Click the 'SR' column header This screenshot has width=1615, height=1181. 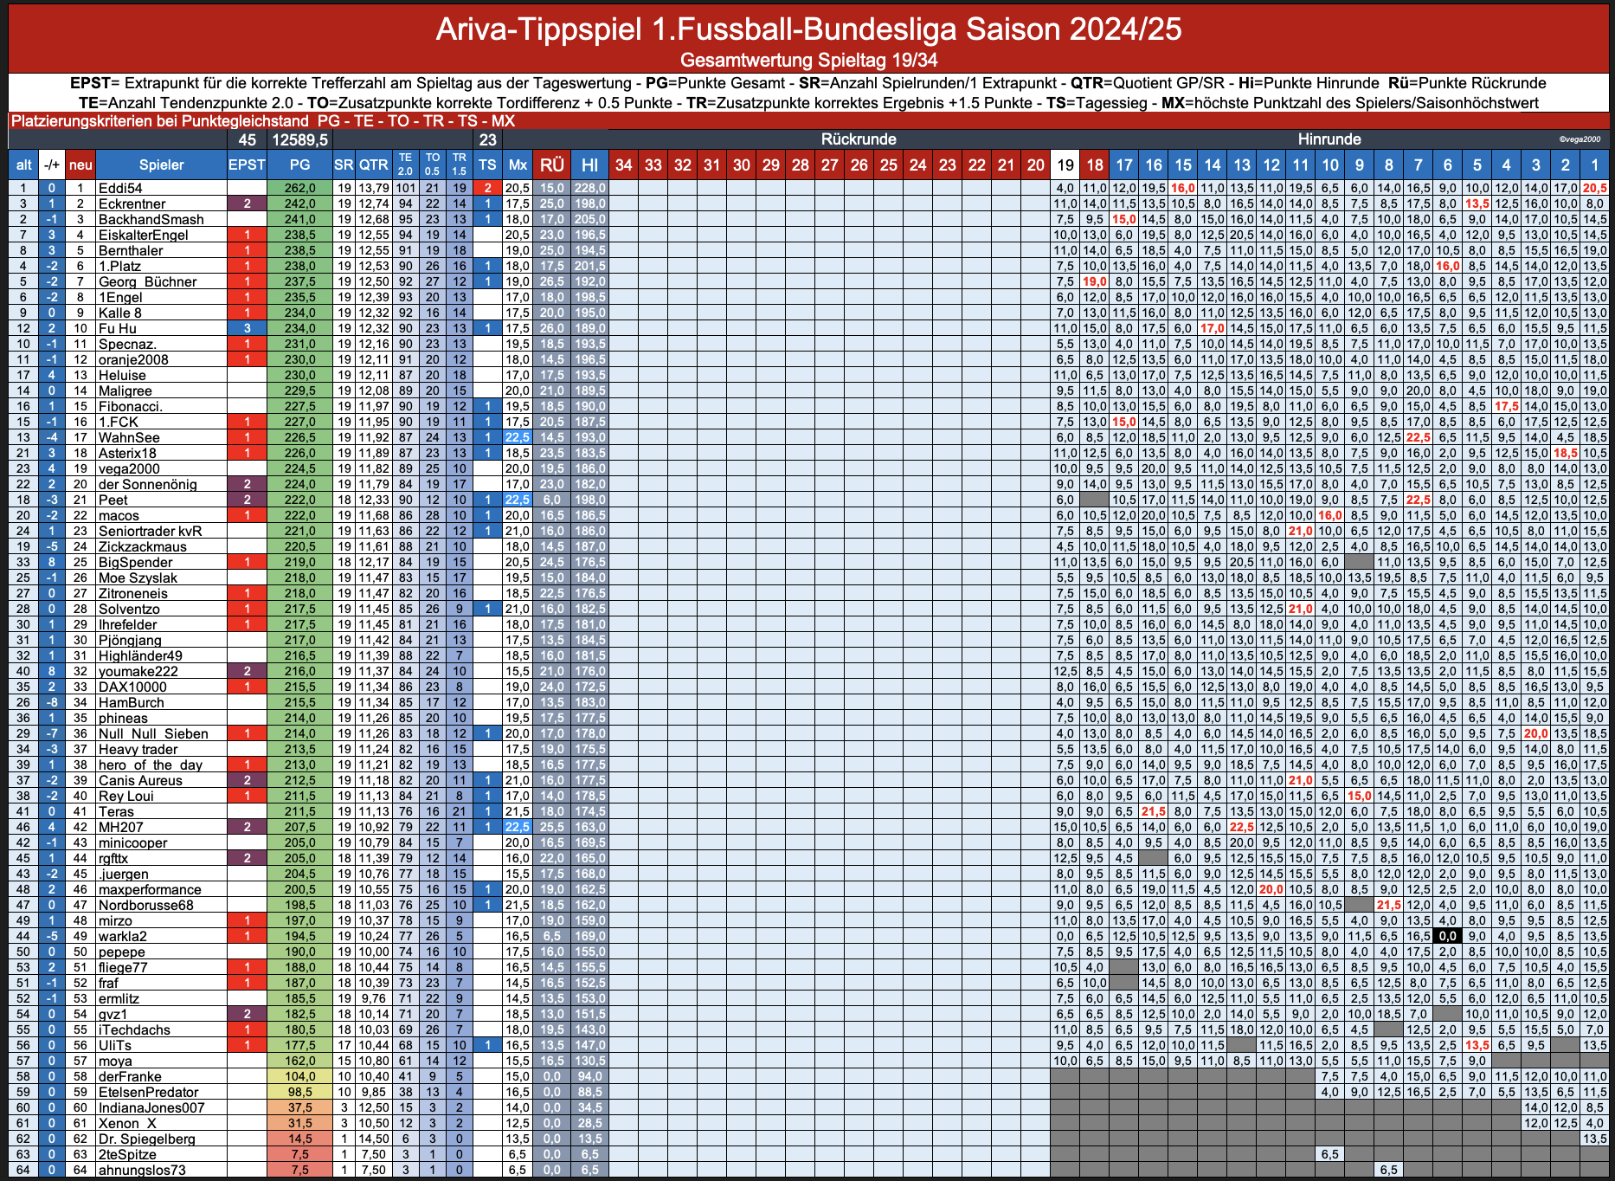[344, 165]
